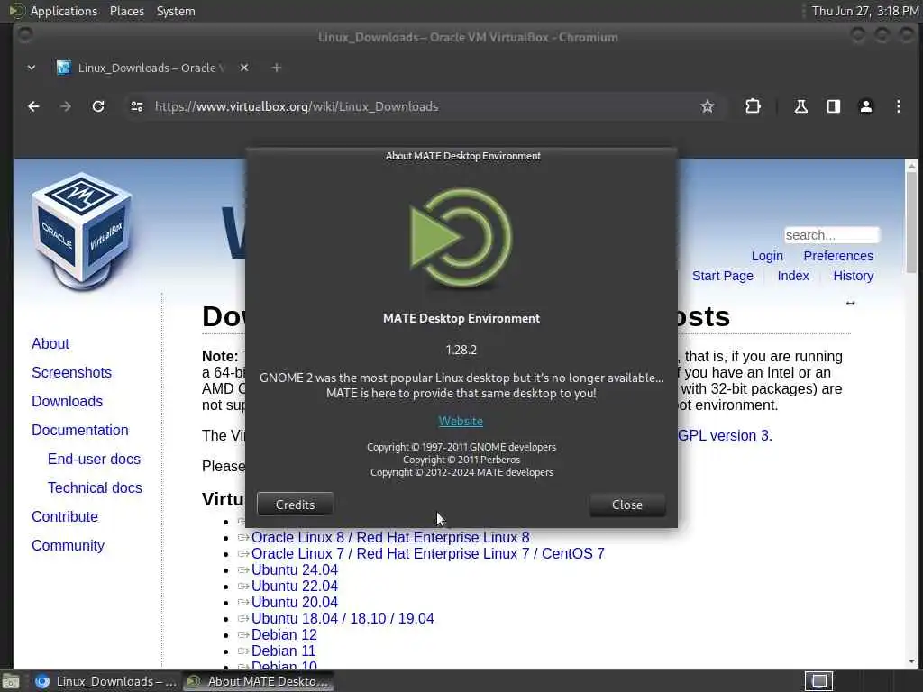Open Chrome Labs flask icon
923x692 pixels.
pyautogui.click(x=800, y=106)
